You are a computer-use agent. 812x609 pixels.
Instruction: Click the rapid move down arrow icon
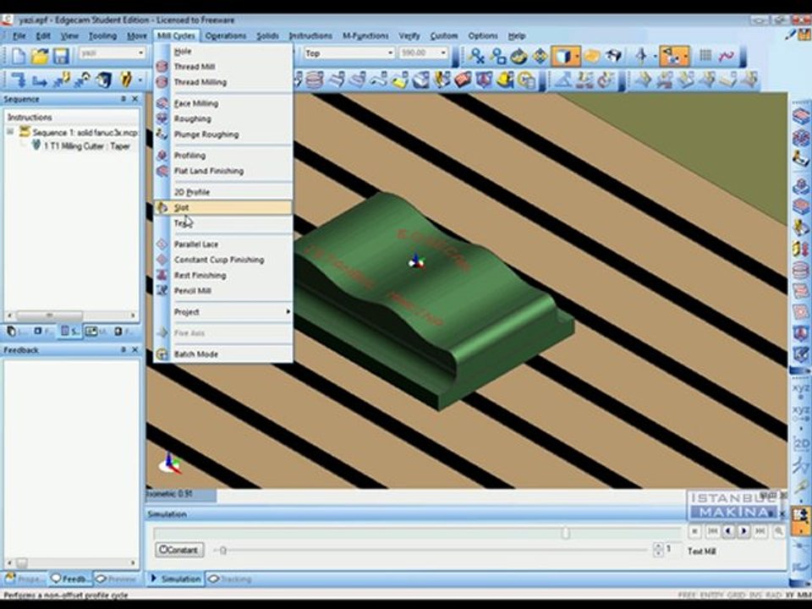(x=18, y=80)
